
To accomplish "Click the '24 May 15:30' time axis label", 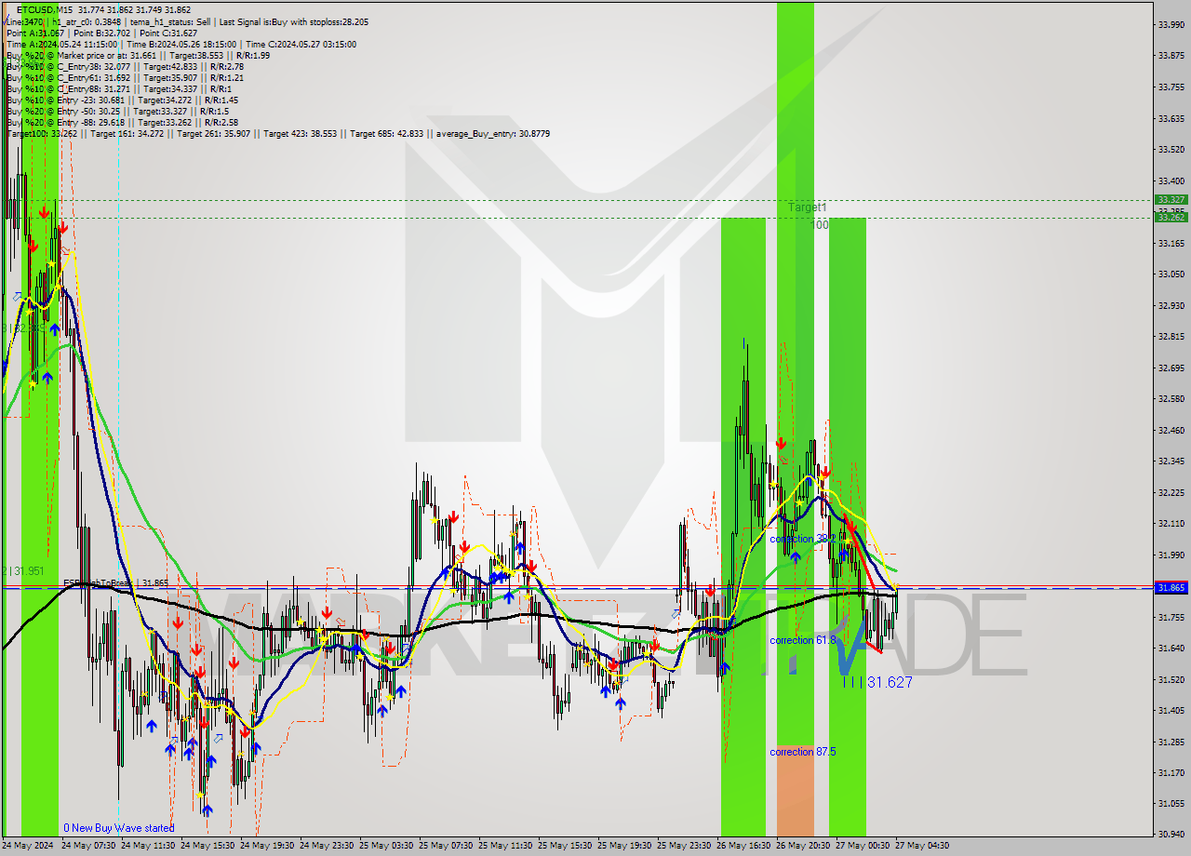I will pos(207,846).
